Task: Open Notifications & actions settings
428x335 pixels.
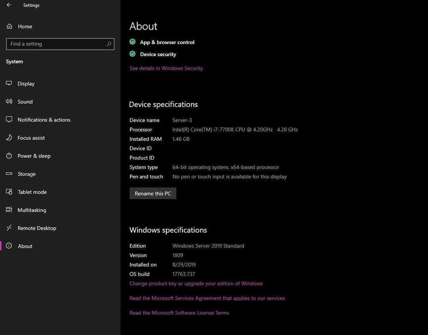Action: pyautogui.click(x=44, y=120)
